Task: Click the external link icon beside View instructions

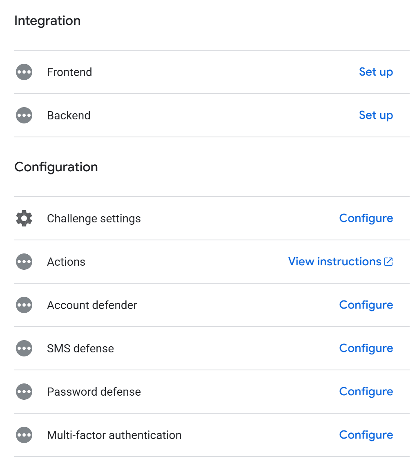Action: pos(388,262)
